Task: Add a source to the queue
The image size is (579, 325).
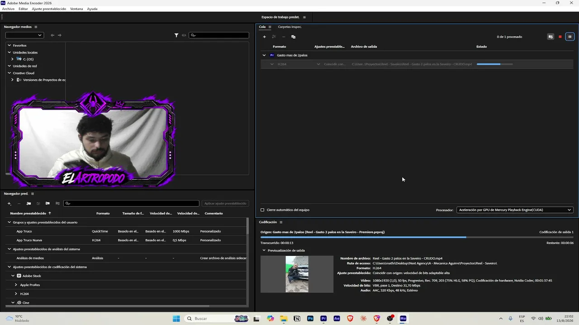Action: 265,37
